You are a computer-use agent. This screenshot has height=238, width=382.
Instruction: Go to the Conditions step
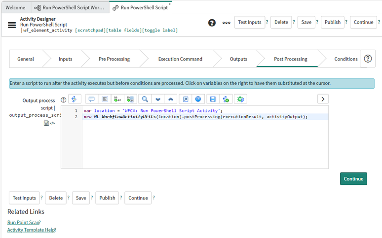tap(346, 59)
